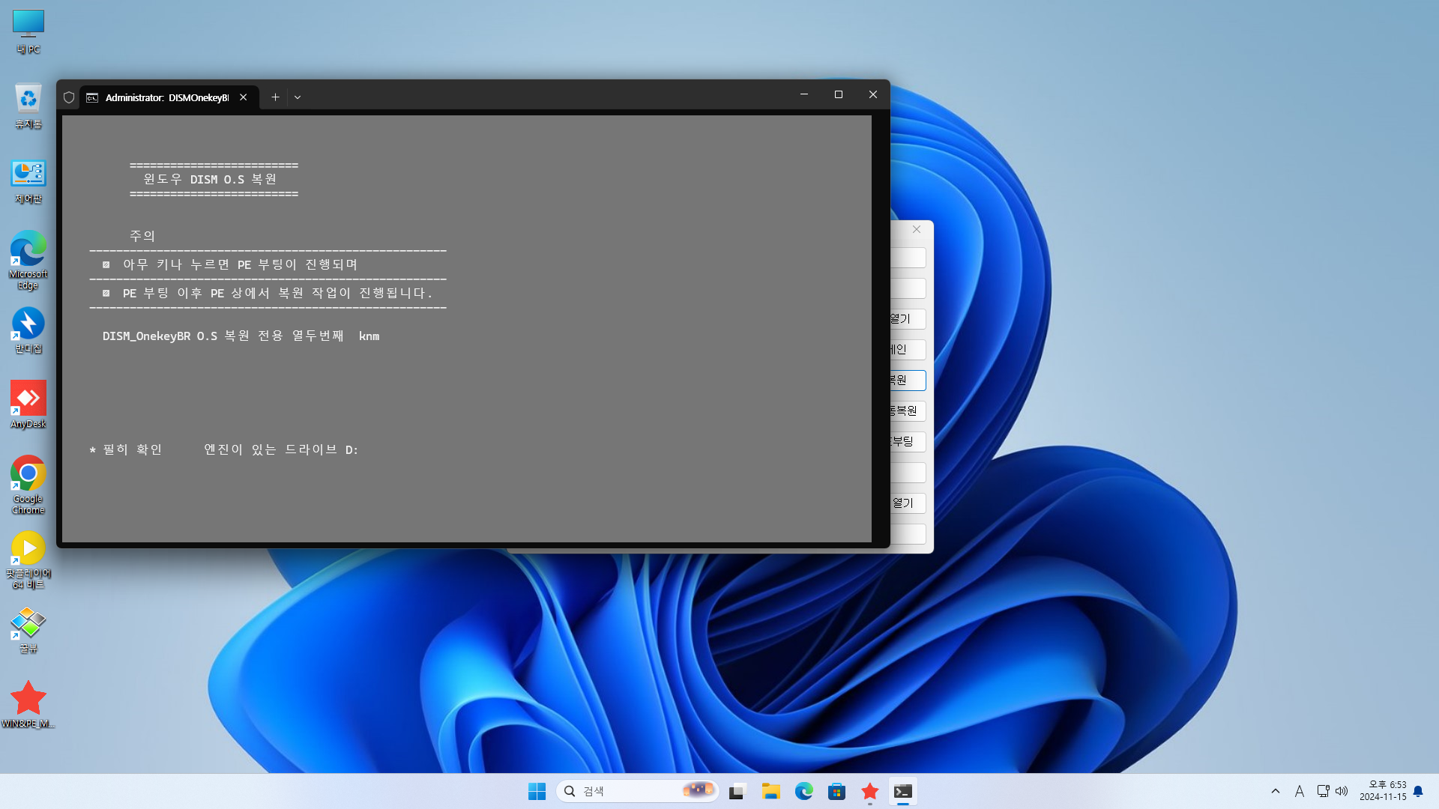Close the DISMOnekeyBR terminal tab
Viewport: 1439px width, 809px height.
click(244, 97)
